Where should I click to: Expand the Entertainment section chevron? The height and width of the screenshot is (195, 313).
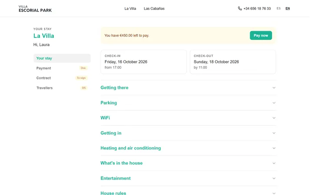[274, 178]
